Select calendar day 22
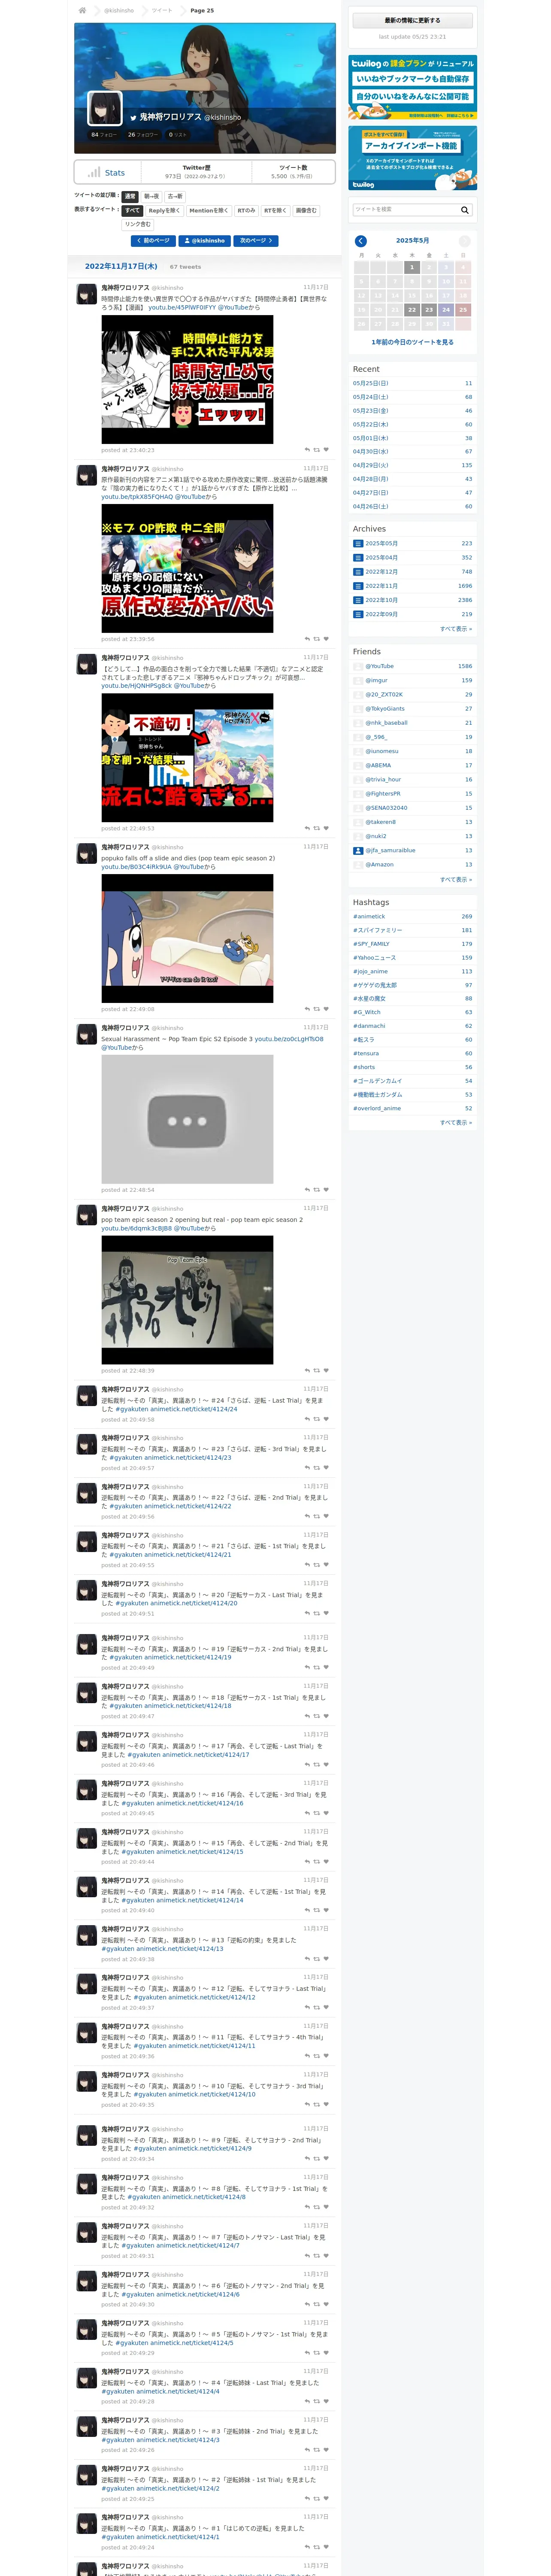Image resolution: width=551 pixels, height=2576 pixels. click(x=412, y=310)
